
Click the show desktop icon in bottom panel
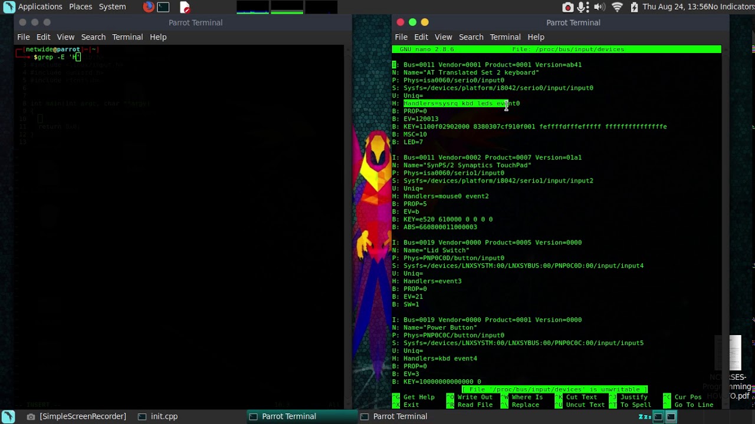(9, 416)
